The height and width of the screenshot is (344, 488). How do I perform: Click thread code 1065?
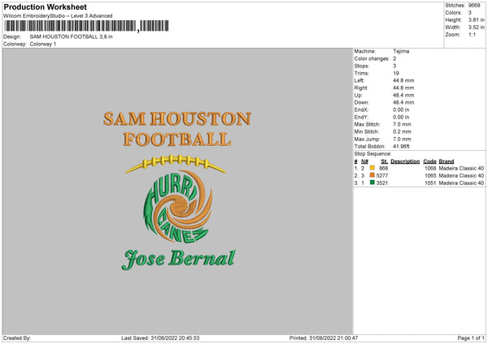click(x=430, y=176)
